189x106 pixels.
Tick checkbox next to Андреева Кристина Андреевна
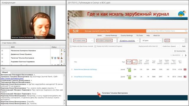pyautogui.click(x=2, y=62)
